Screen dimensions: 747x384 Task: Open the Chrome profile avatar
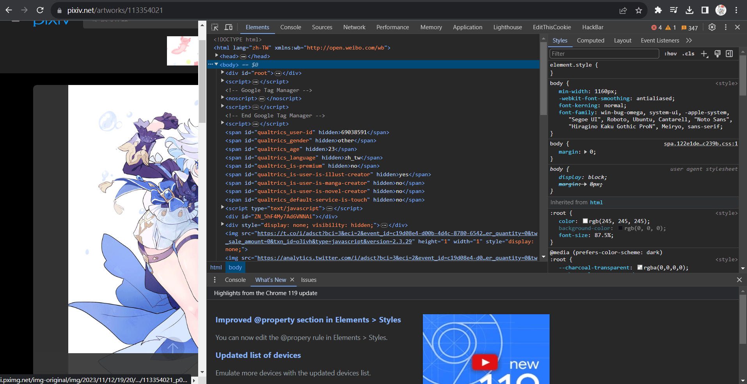pos(721,10)
